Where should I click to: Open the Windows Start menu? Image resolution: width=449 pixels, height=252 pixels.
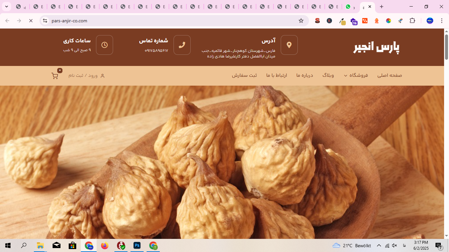[x=8, y=245]
